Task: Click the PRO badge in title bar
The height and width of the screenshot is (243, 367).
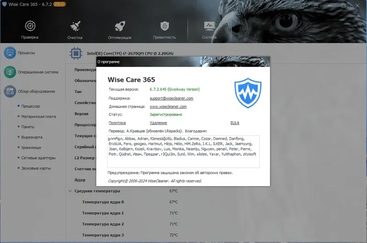Action: (x=60, y=4)
